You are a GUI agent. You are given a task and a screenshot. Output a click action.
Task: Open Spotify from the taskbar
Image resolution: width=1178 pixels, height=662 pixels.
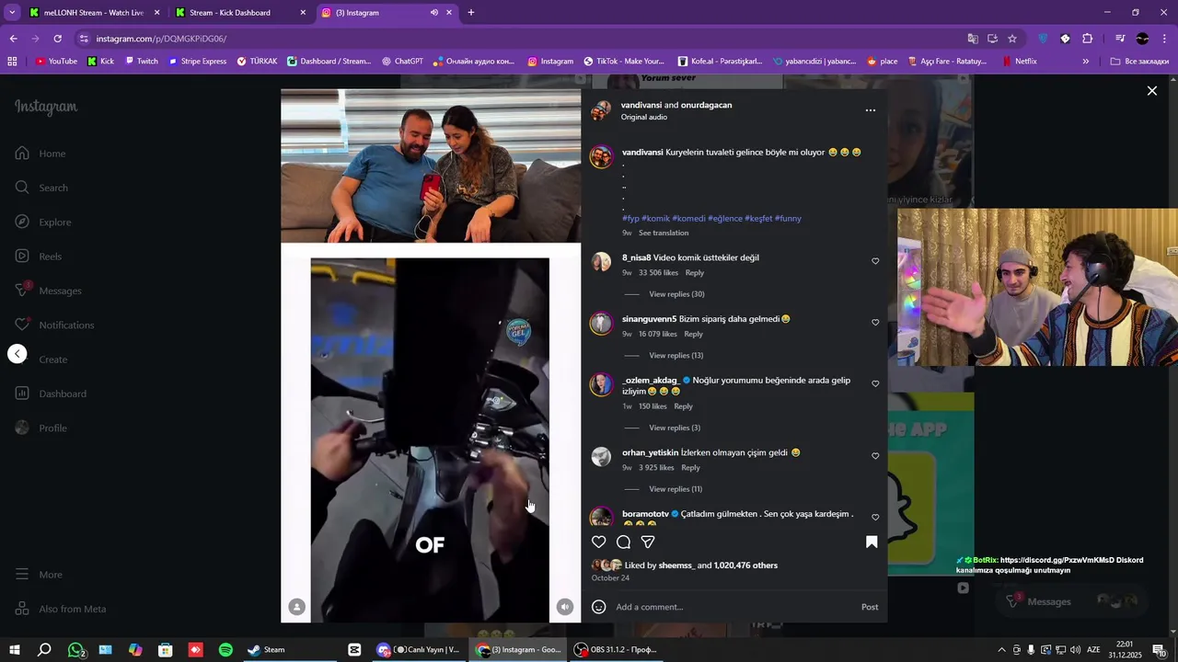click(x=225, y=650)
